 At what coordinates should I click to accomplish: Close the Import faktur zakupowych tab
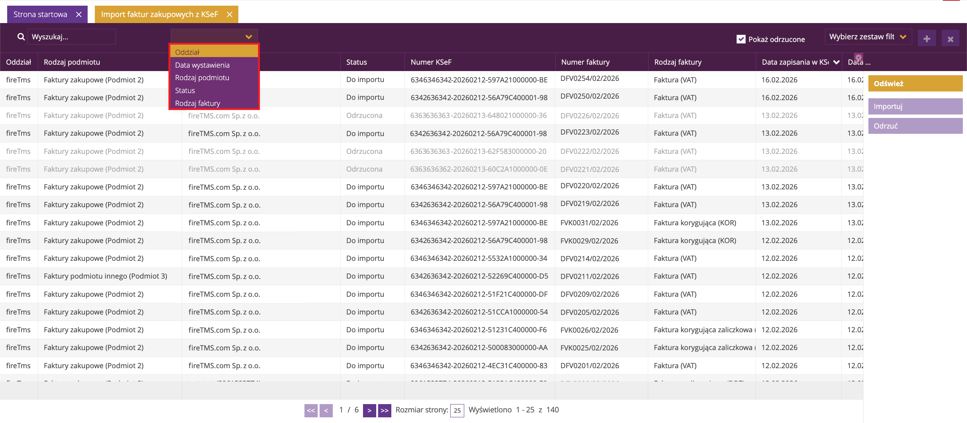229,14
